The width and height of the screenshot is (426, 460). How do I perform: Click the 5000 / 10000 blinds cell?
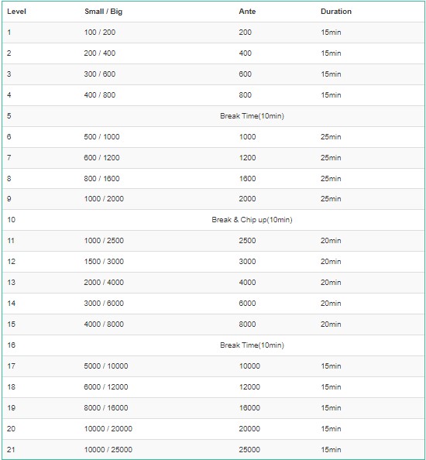[106, 366]
